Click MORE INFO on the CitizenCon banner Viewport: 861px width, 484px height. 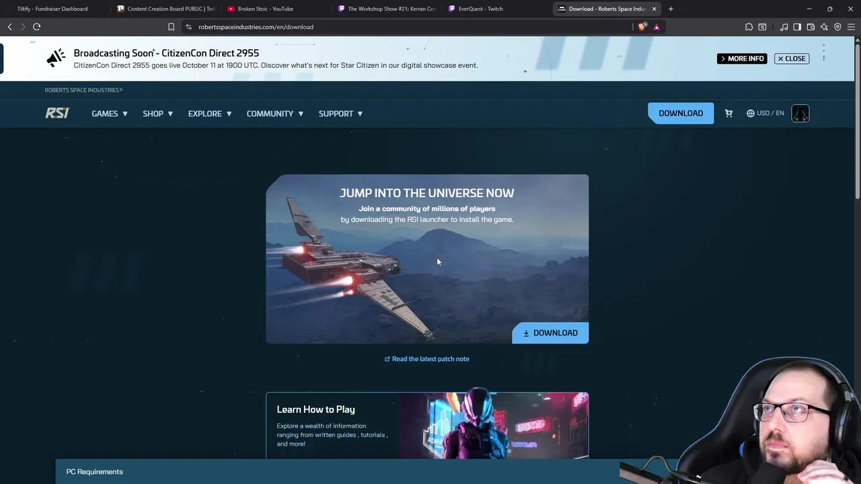coord(742,58)
